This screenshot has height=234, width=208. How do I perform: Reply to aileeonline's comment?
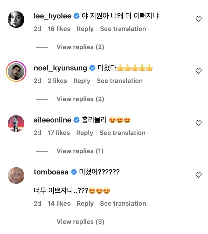coord(85,133)
